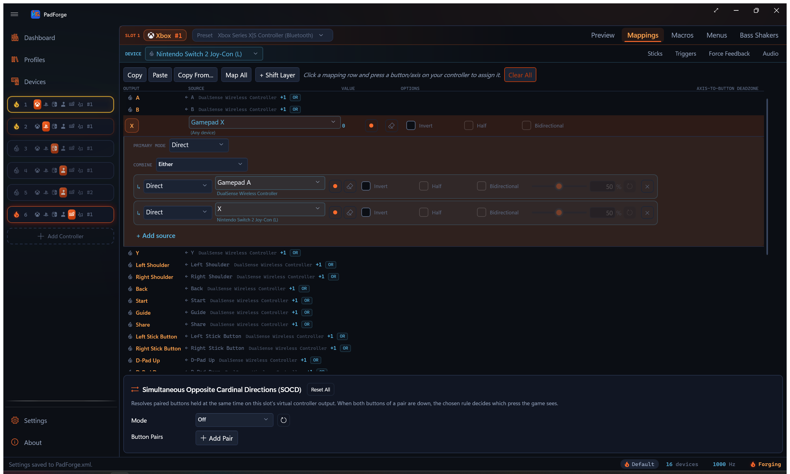The width and height of the screenshot is (790, 474).
Task: Click the About info icon
Action: [x=15, y=442]
